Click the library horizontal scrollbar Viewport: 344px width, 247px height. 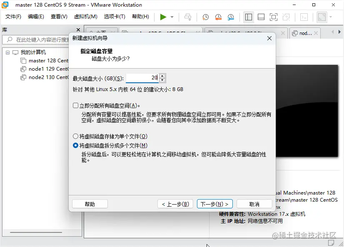(36, 232)
